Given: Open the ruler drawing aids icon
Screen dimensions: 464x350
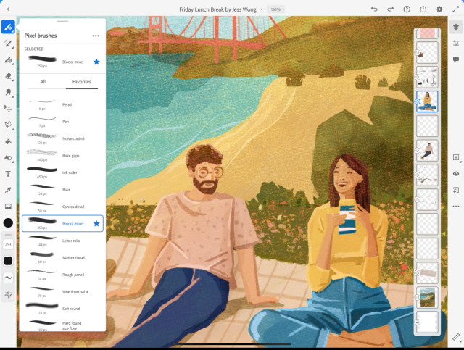Looking at the screenshot, I should click(x=456, y=337).
